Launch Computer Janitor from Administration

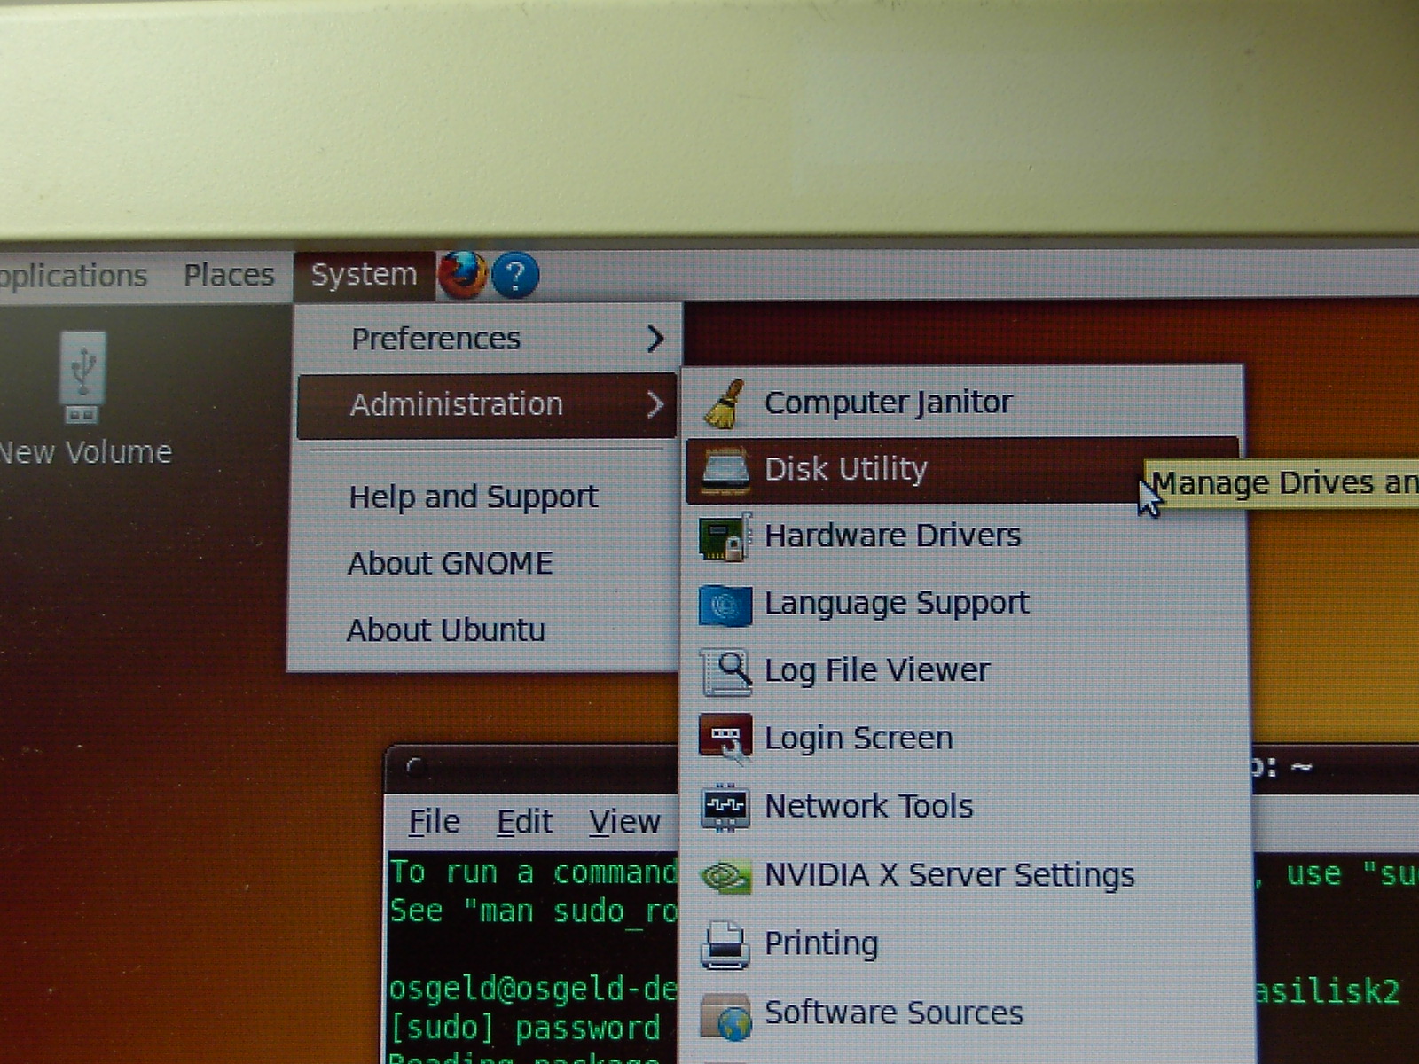click(963, 403)
